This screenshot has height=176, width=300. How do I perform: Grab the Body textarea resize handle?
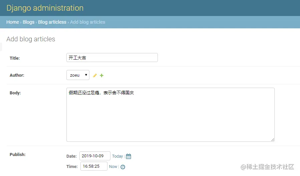click(273, 140)
